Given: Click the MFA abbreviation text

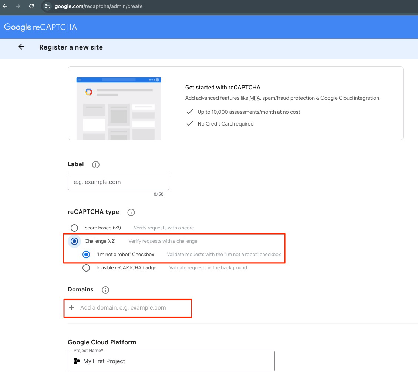Looking at the screenshot, I should click(x=254, y=98).
